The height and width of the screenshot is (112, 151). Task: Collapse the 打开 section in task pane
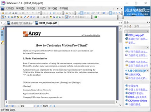click(x=147, y=31)
